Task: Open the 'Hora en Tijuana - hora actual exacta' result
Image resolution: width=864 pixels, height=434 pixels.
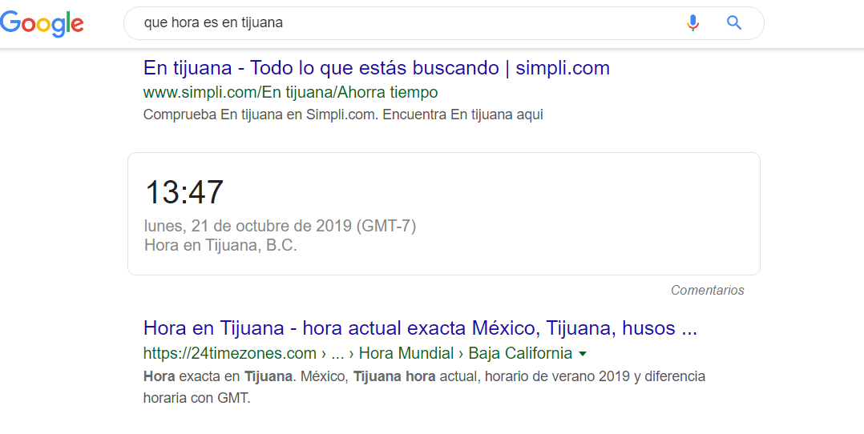Action: [x=420, y=328]
